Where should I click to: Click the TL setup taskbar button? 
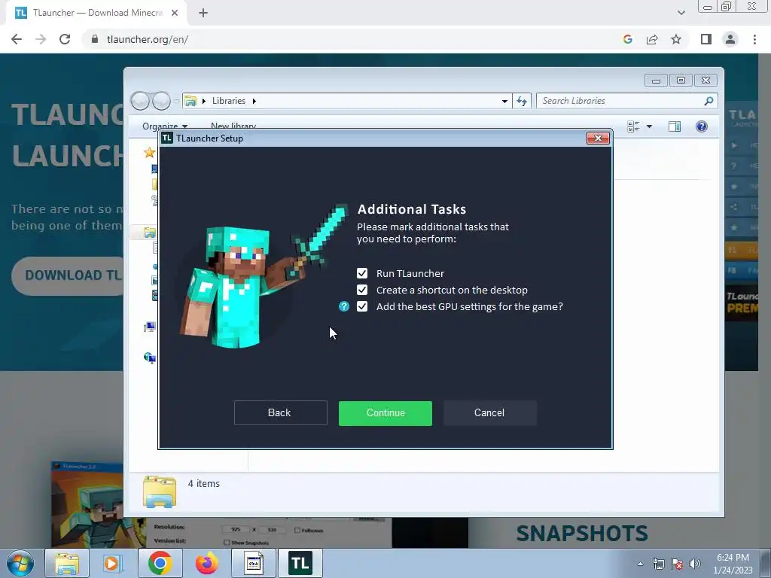click(300, 563)
